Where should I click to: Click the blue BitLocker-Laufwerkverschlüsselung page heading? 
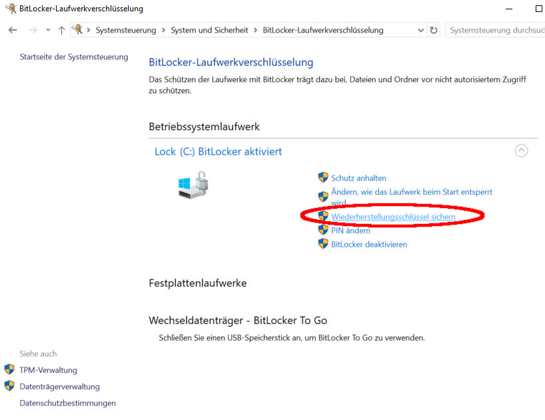[231, 62]
